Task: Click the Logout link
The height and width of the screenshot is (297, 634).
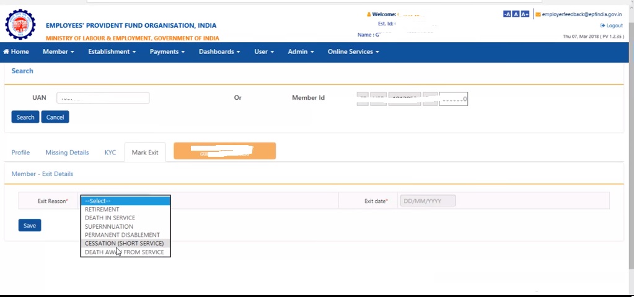Action: [611, 25]
